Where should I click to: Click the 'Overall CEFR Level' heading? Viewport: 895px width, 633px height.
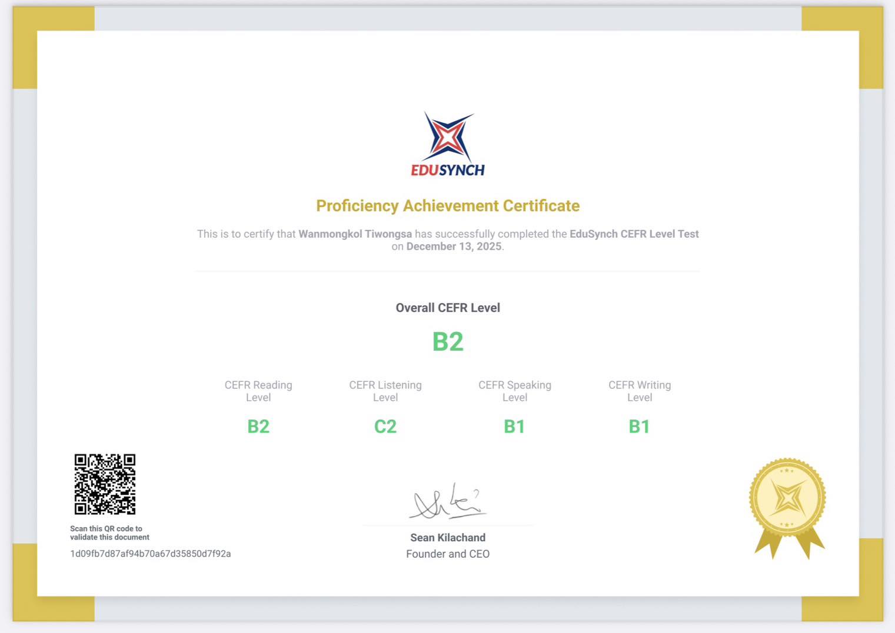(448, 308)
